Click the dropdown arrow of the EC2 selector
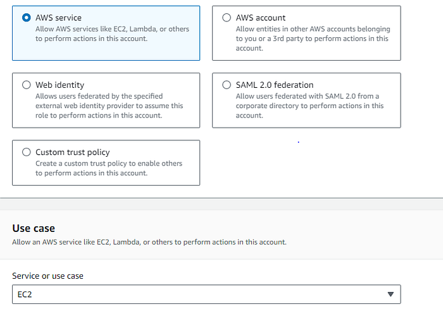443x316 pixels. pyautogui.click(x=390, y=295)
